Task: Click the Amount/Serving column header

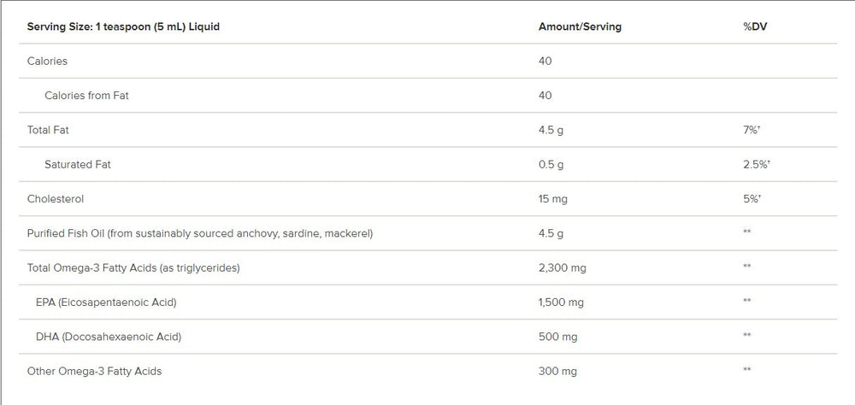Action: (x=580, y=26)
